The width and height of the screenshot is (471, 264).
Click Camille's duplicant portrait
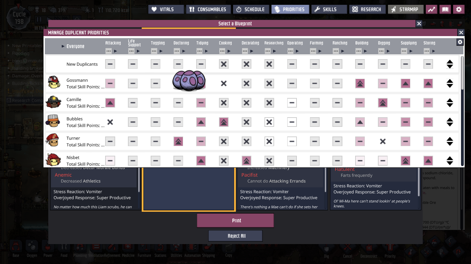coord(53,102)
